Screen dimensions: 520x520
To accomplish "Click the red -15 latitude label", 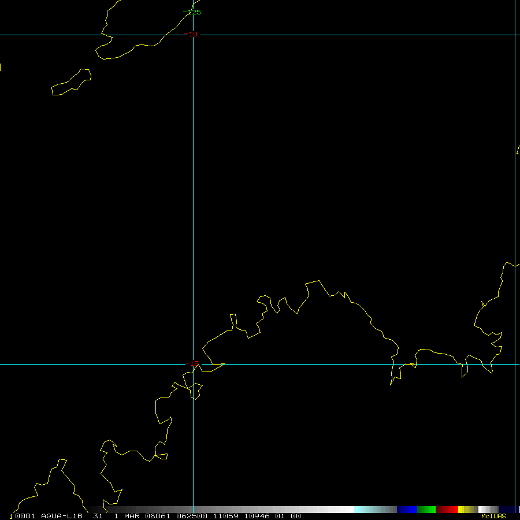I will click(x=192, y=363).
